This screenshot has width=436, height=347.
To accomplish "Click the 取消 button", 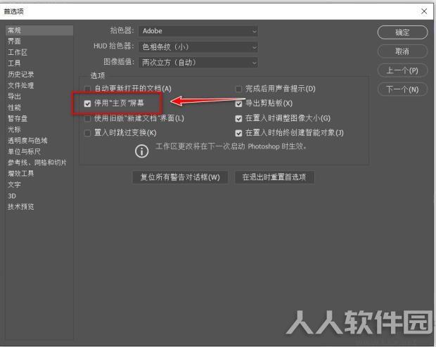I will pos(402,51).
